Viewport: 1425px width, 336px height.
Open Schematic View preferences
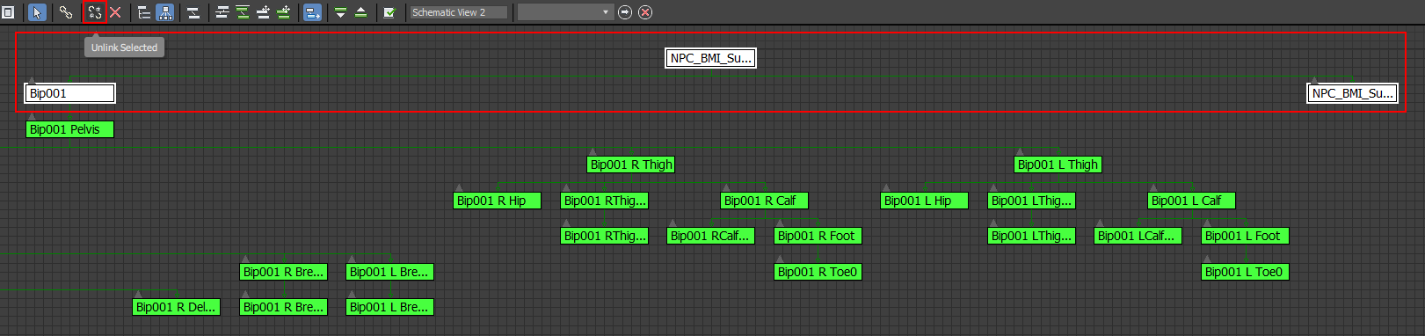coord(389,12)
